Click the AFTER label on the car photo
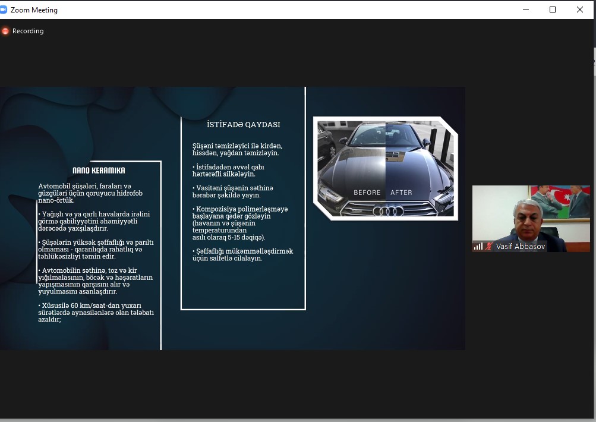 (401, 193)
